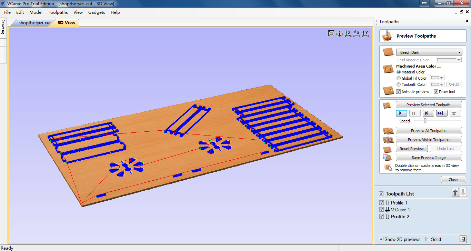471x251 pixels.
Task: Switch to the shoptbotyizi-cut tab
Action: pos(34,23)
